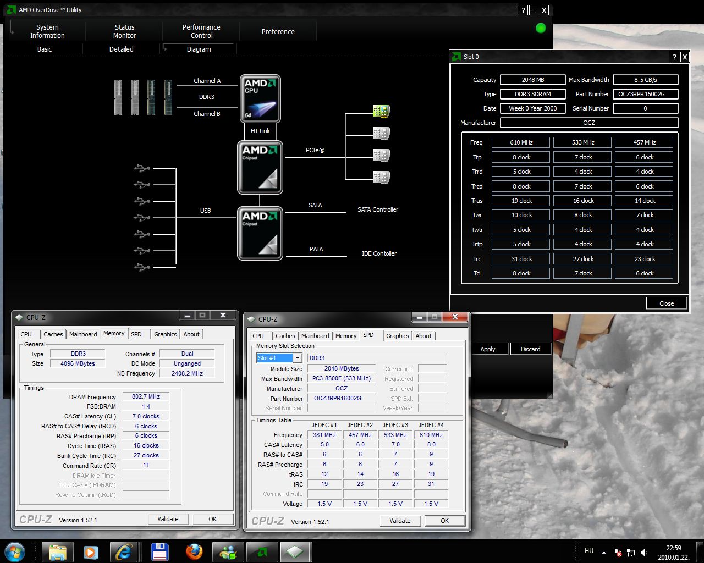Open the Slot #1 memory slot dropdown
The width and height of the screenshot is (704, 563).
(298, 358)
